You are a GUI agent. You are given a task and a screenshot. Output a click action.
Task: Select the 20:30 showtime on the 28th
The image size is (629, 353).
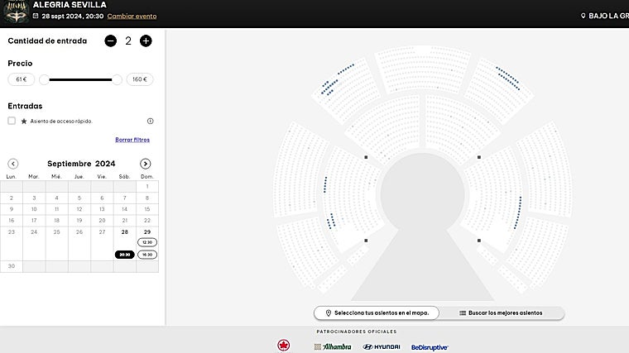(x=124, y=255)
